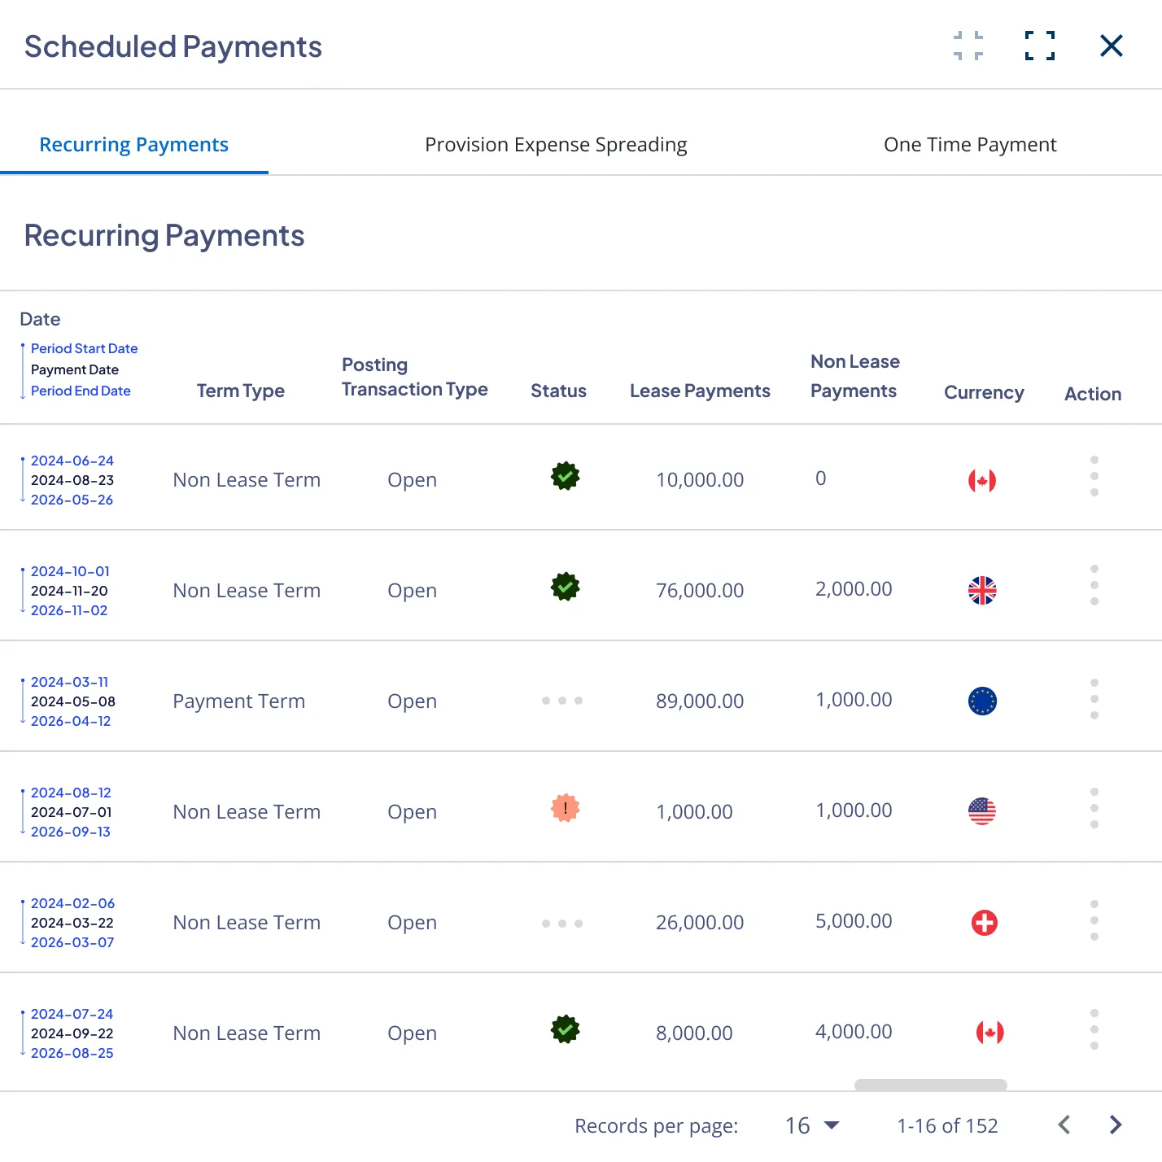Switch to Recurring Payments tab

point(134,145)
